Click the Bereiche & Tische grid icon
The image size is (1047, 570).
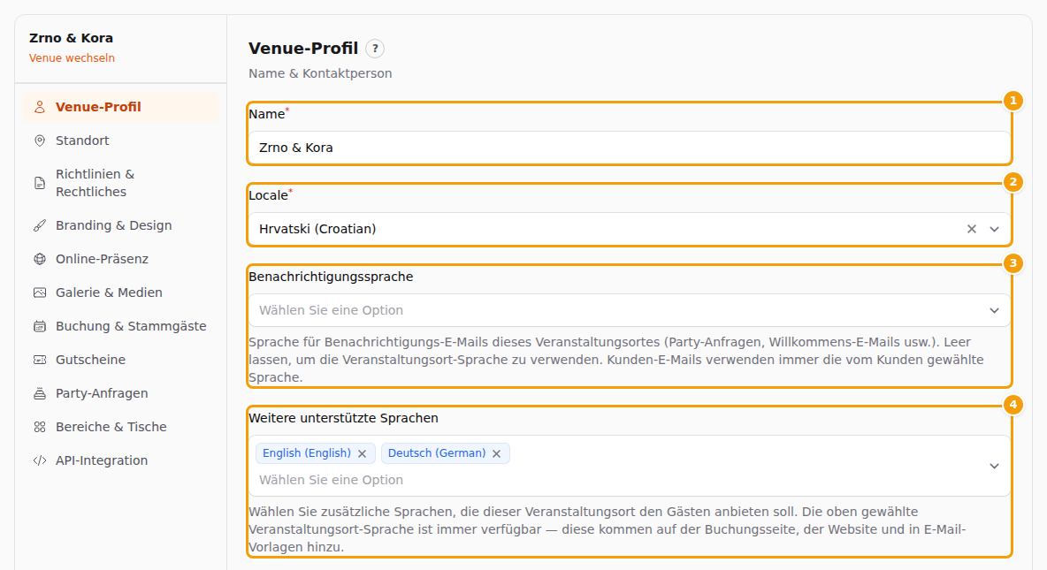pos(40,427)
